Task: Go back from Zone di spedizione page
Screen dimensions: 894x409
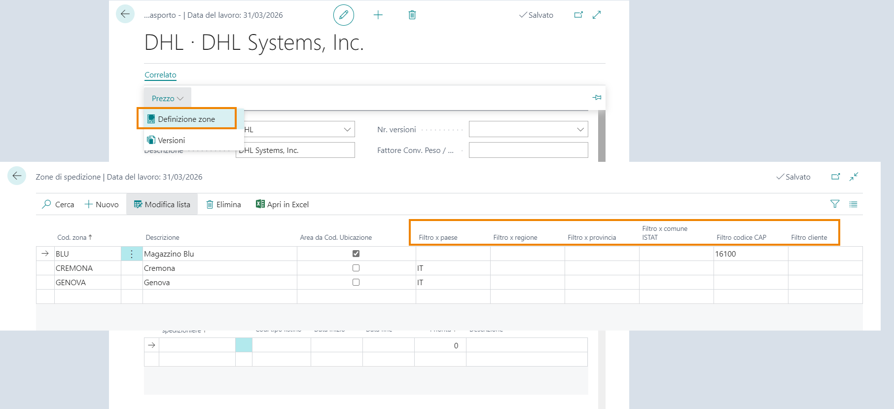Action: pos(17,176)
